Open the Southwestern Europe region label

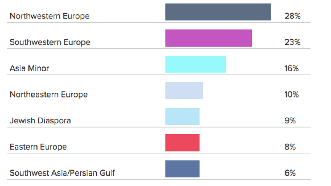[x=50, y=42]
